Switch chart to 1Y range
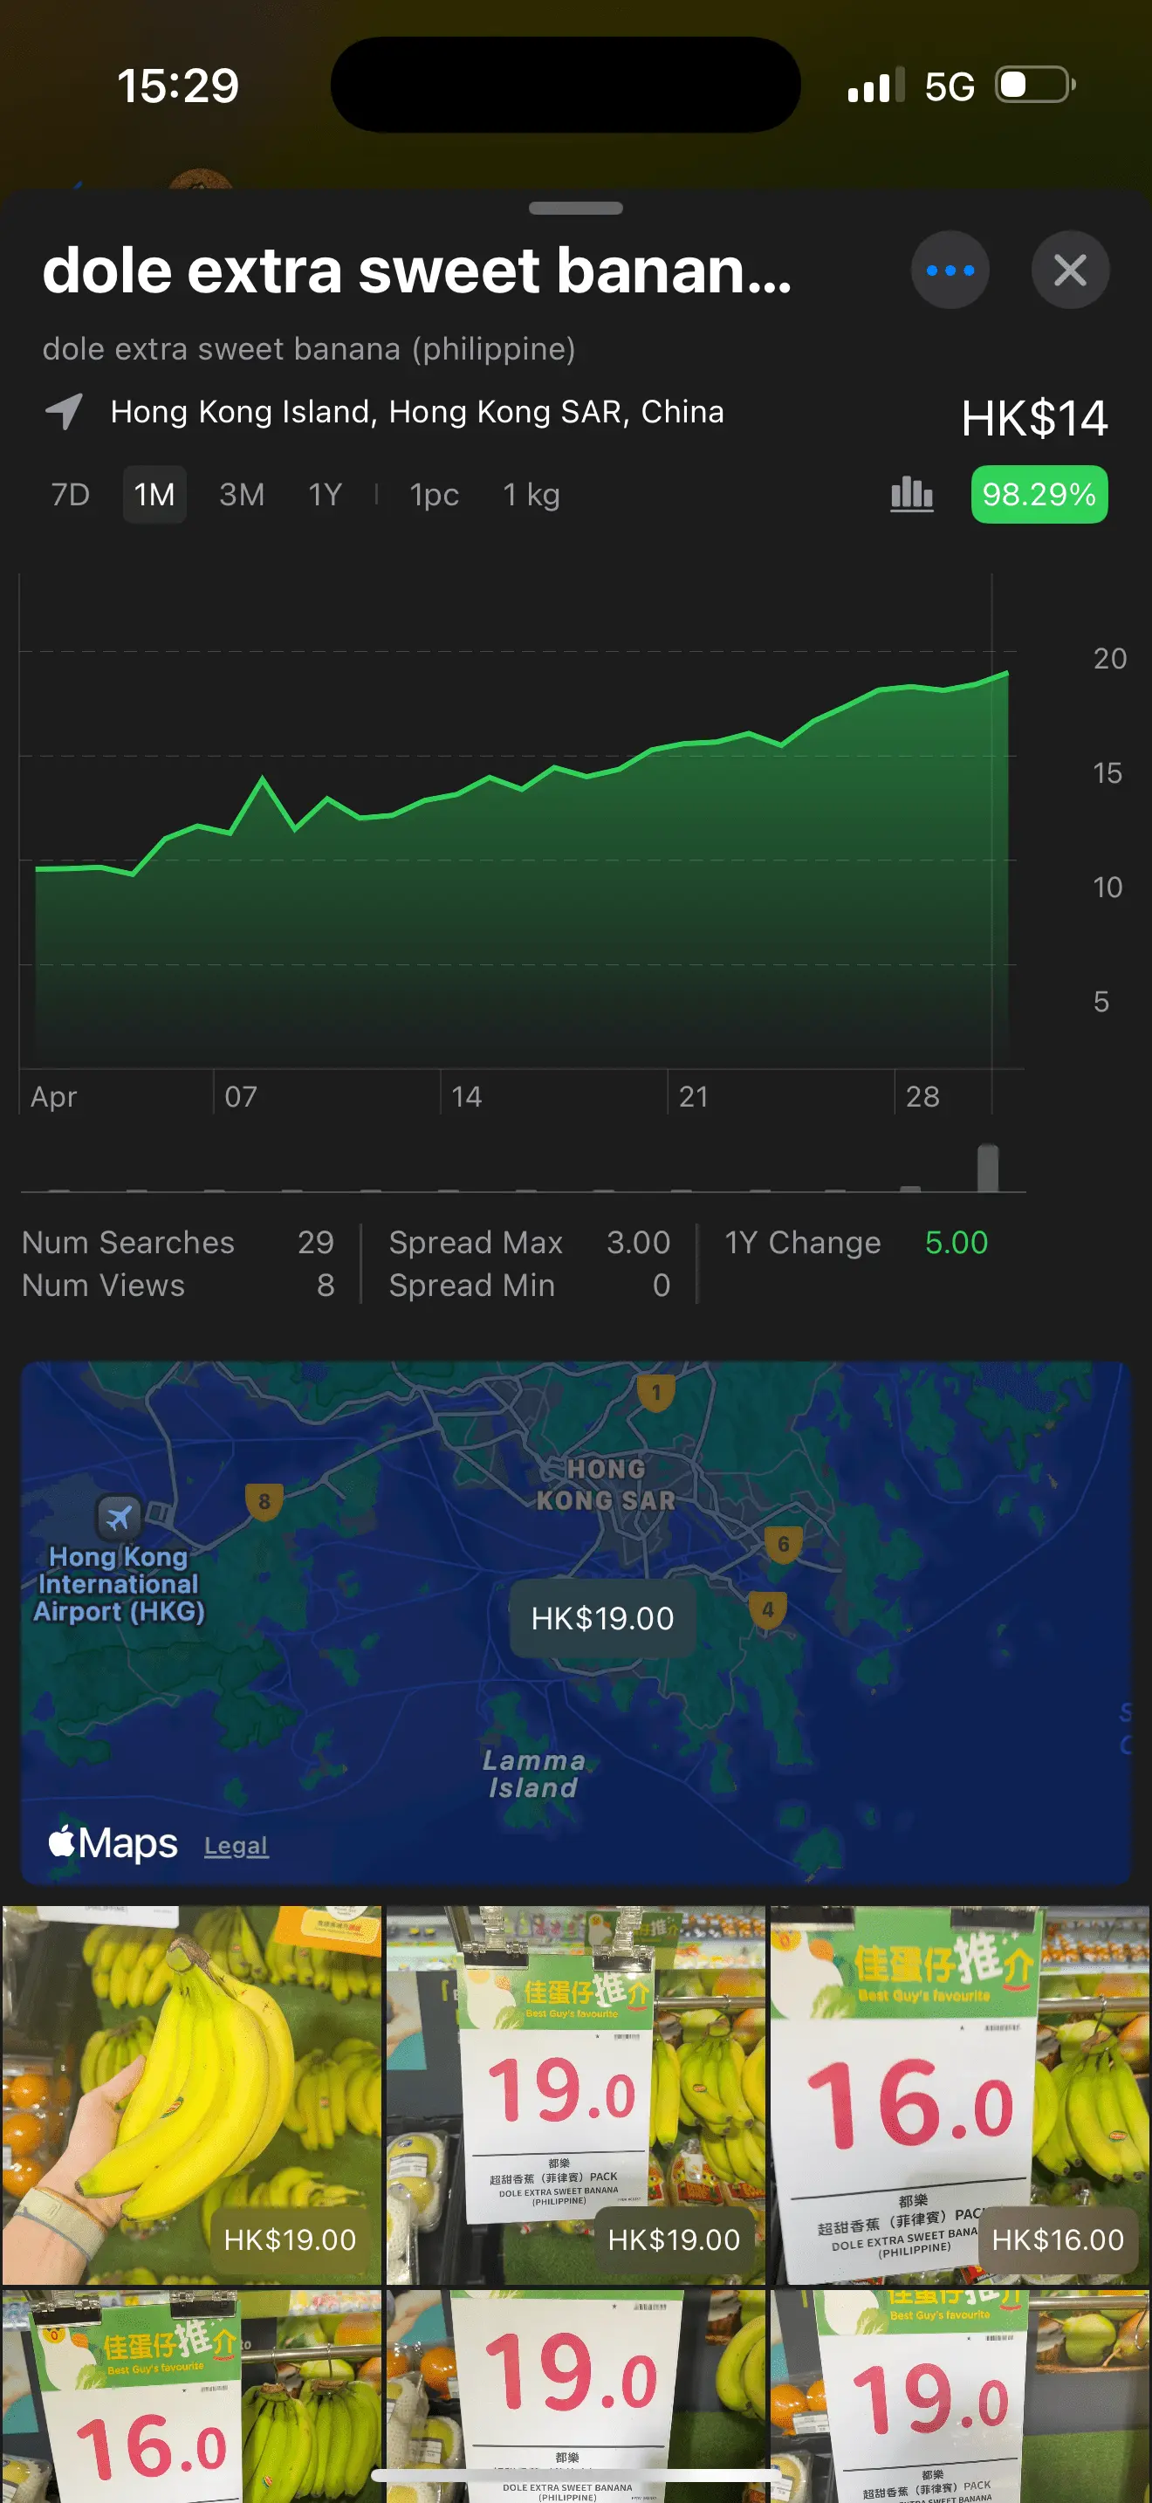 pos(325,495)
